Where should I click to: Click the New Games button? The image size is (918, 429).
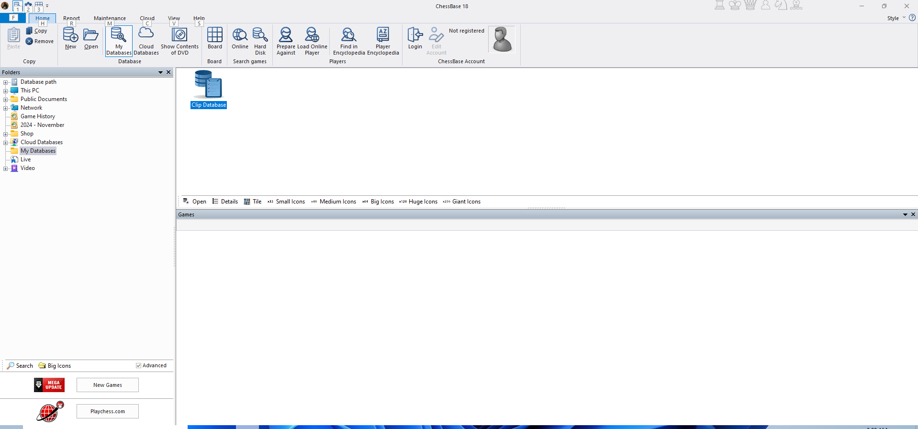[108, 385]
